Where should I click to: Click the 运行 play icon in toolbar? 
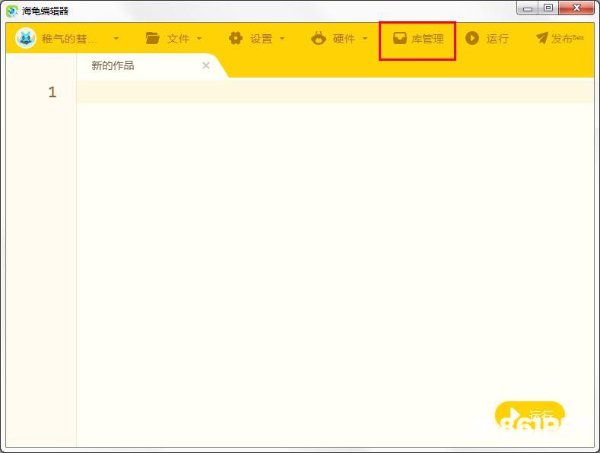tap(472, 38)
